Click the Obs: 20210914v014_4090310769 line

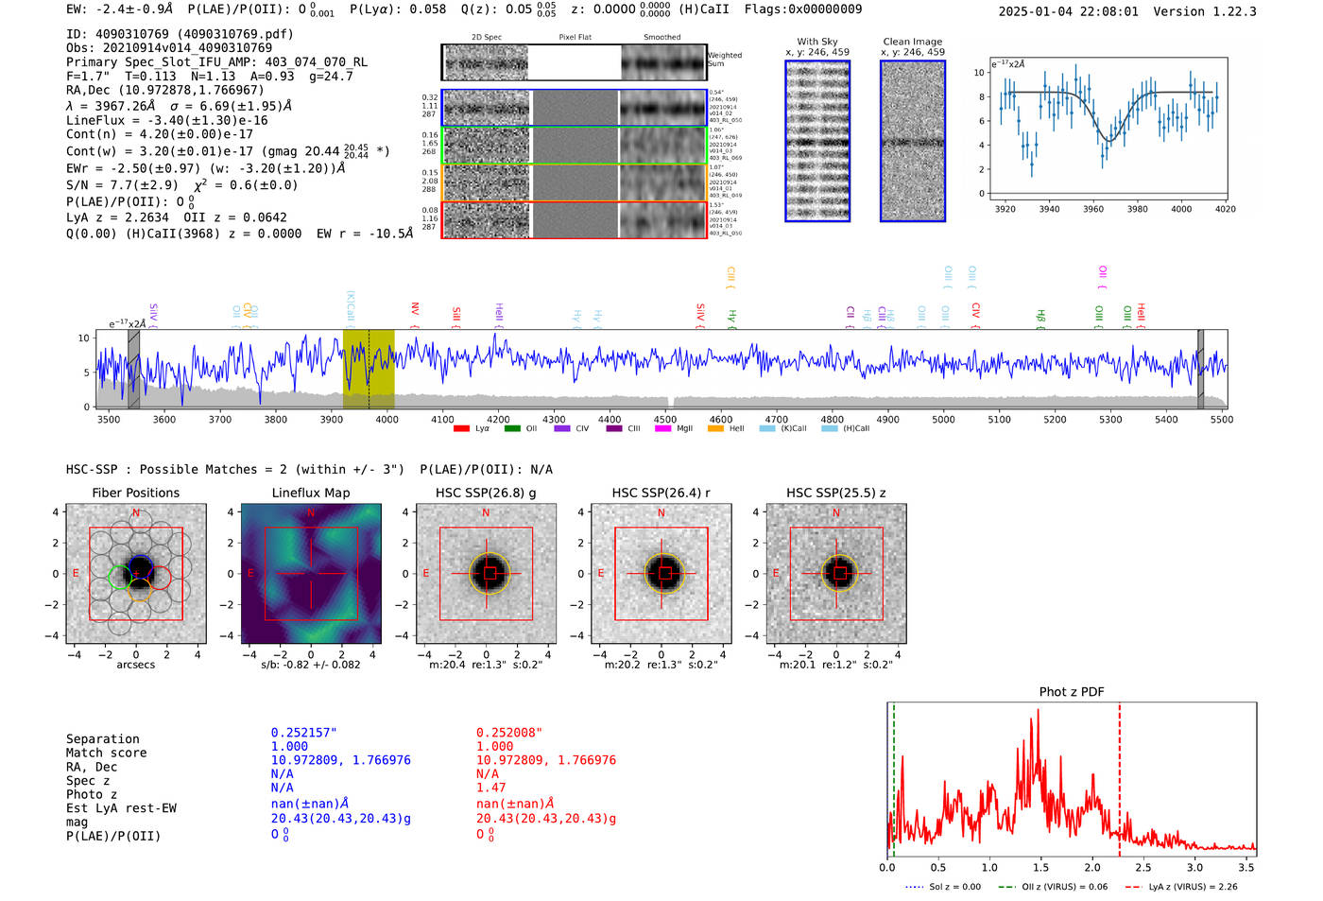point(169,48)
